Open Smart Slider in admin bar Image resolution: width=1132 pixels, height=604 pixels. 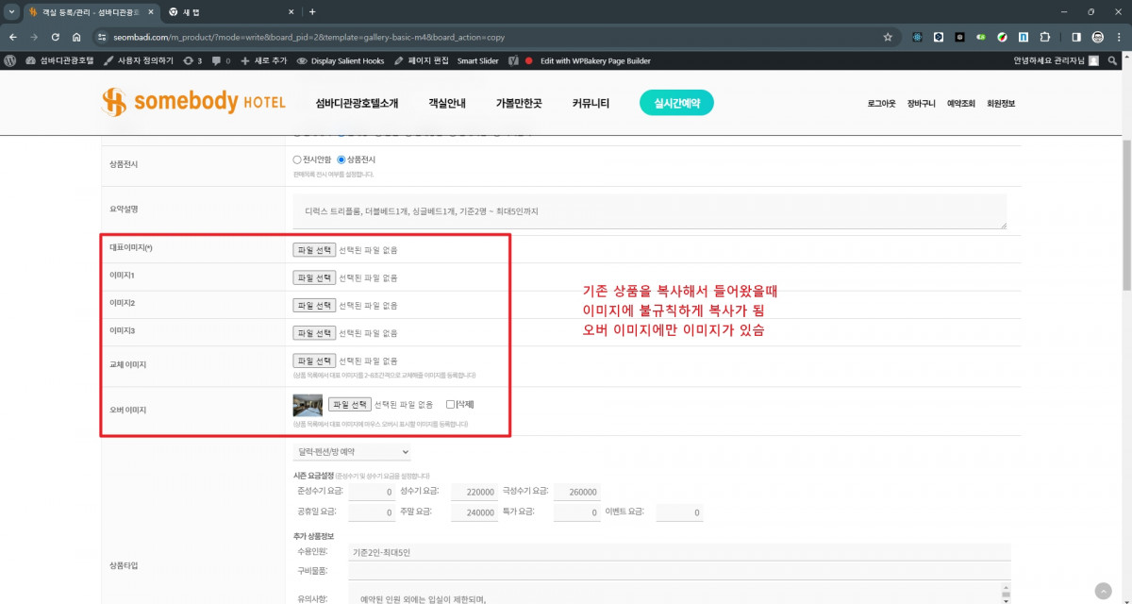(477, 60)
